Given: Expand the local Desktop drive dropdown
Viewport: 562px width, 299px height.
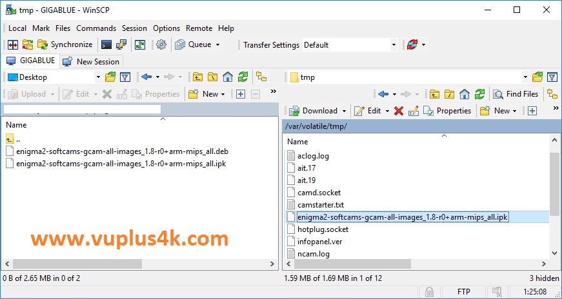Looking at the screenshot, I should (98, 77).
